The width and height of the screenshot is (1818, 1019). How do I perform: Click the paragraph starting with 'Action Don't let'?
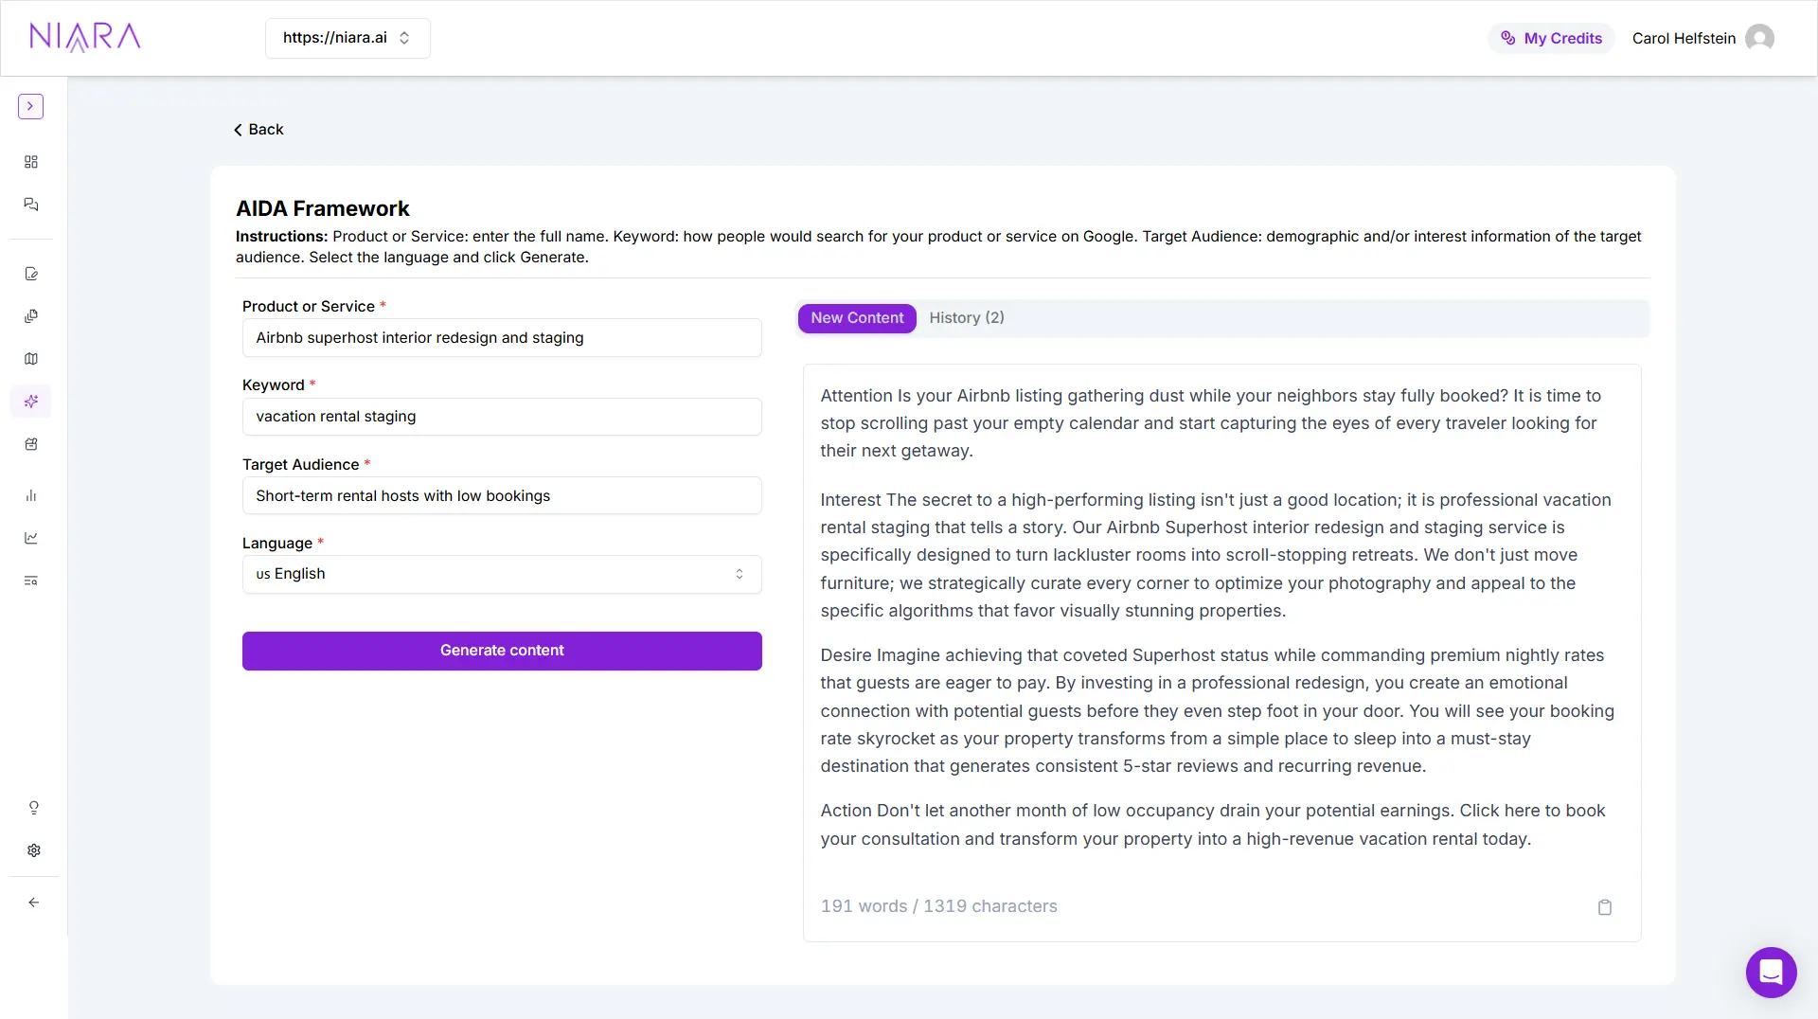1213,825
